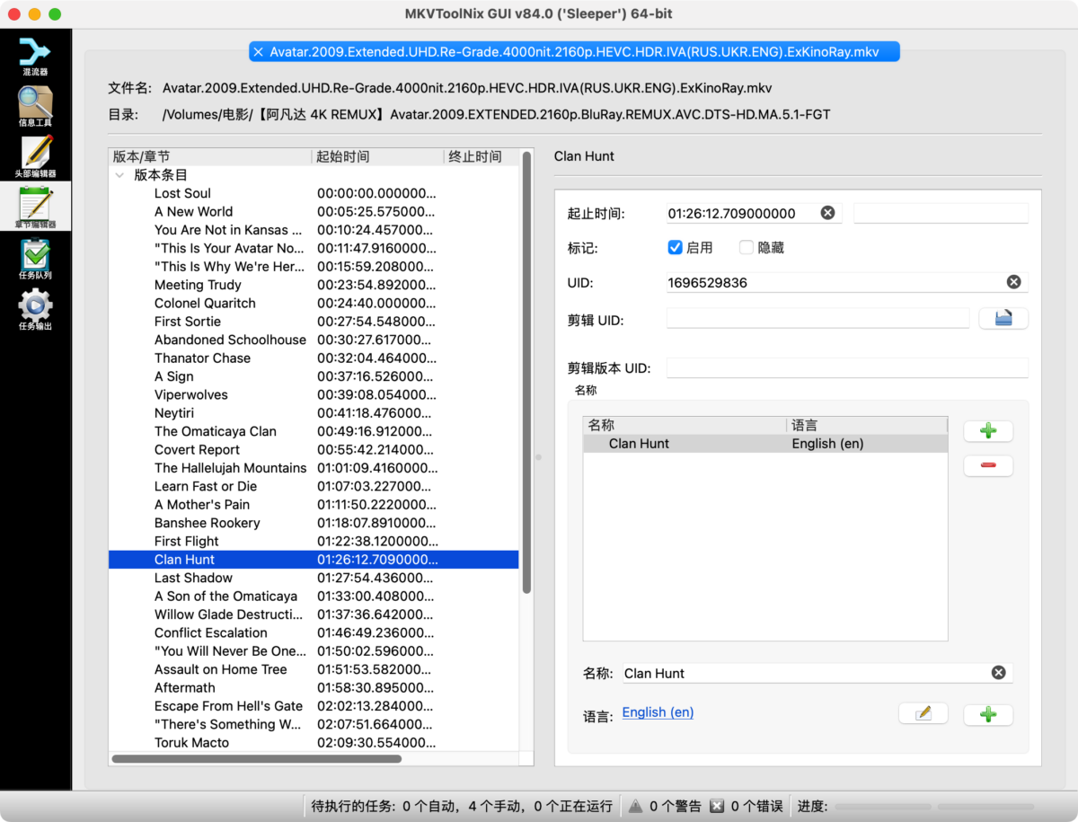Open the info tool in sidebar
This screenshot has width=1078, height=822.
[x=35, y=106]
